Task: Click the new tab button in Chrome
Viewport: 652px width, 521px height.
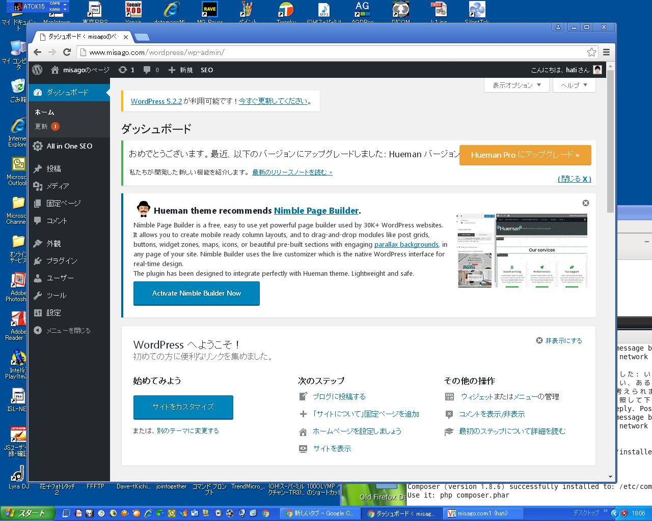Action: point(142,37)
